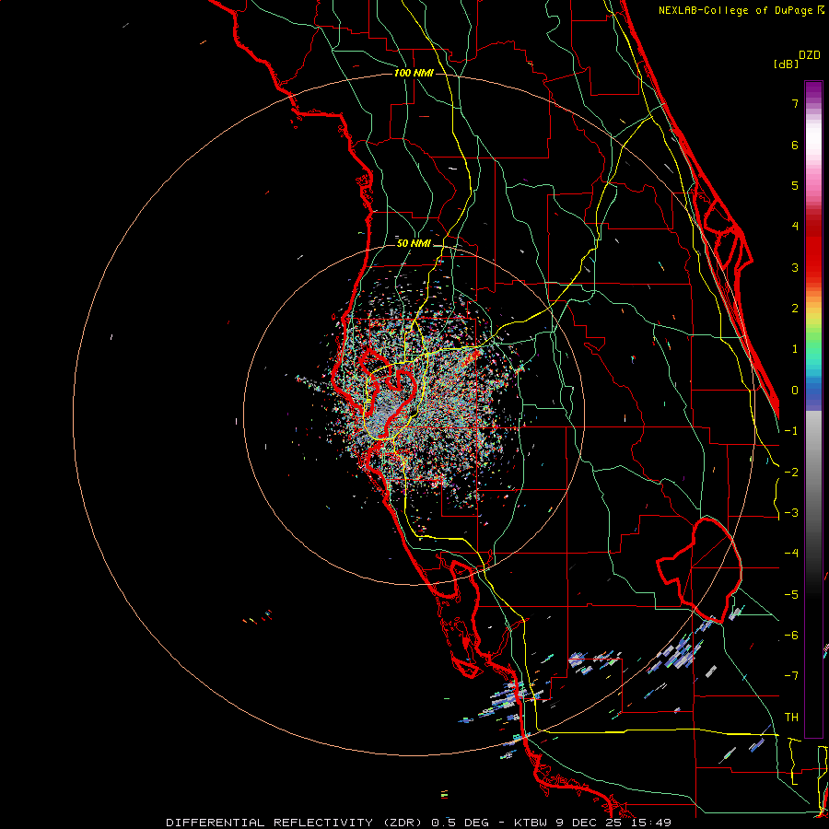Click the 9 DEC 25 date text
The image size is (829, 829).
click(590, 823)
